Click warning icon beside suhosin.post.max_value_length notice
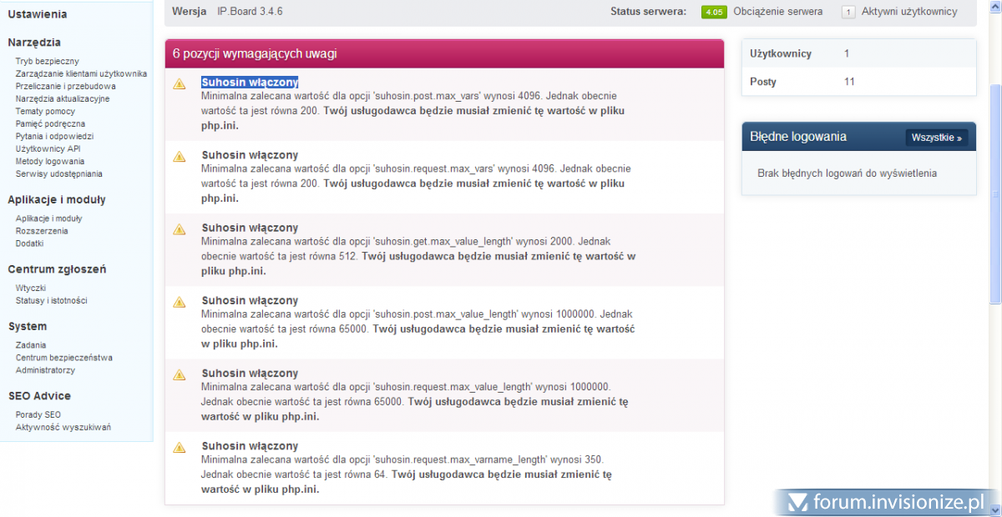This screenshot has width=1002, height=517. coord(179,302)
